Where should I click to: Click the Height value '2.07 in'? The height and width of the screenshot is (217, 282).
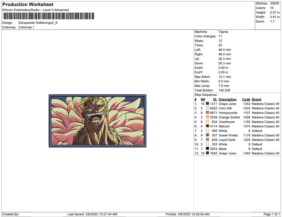point(275,13)
